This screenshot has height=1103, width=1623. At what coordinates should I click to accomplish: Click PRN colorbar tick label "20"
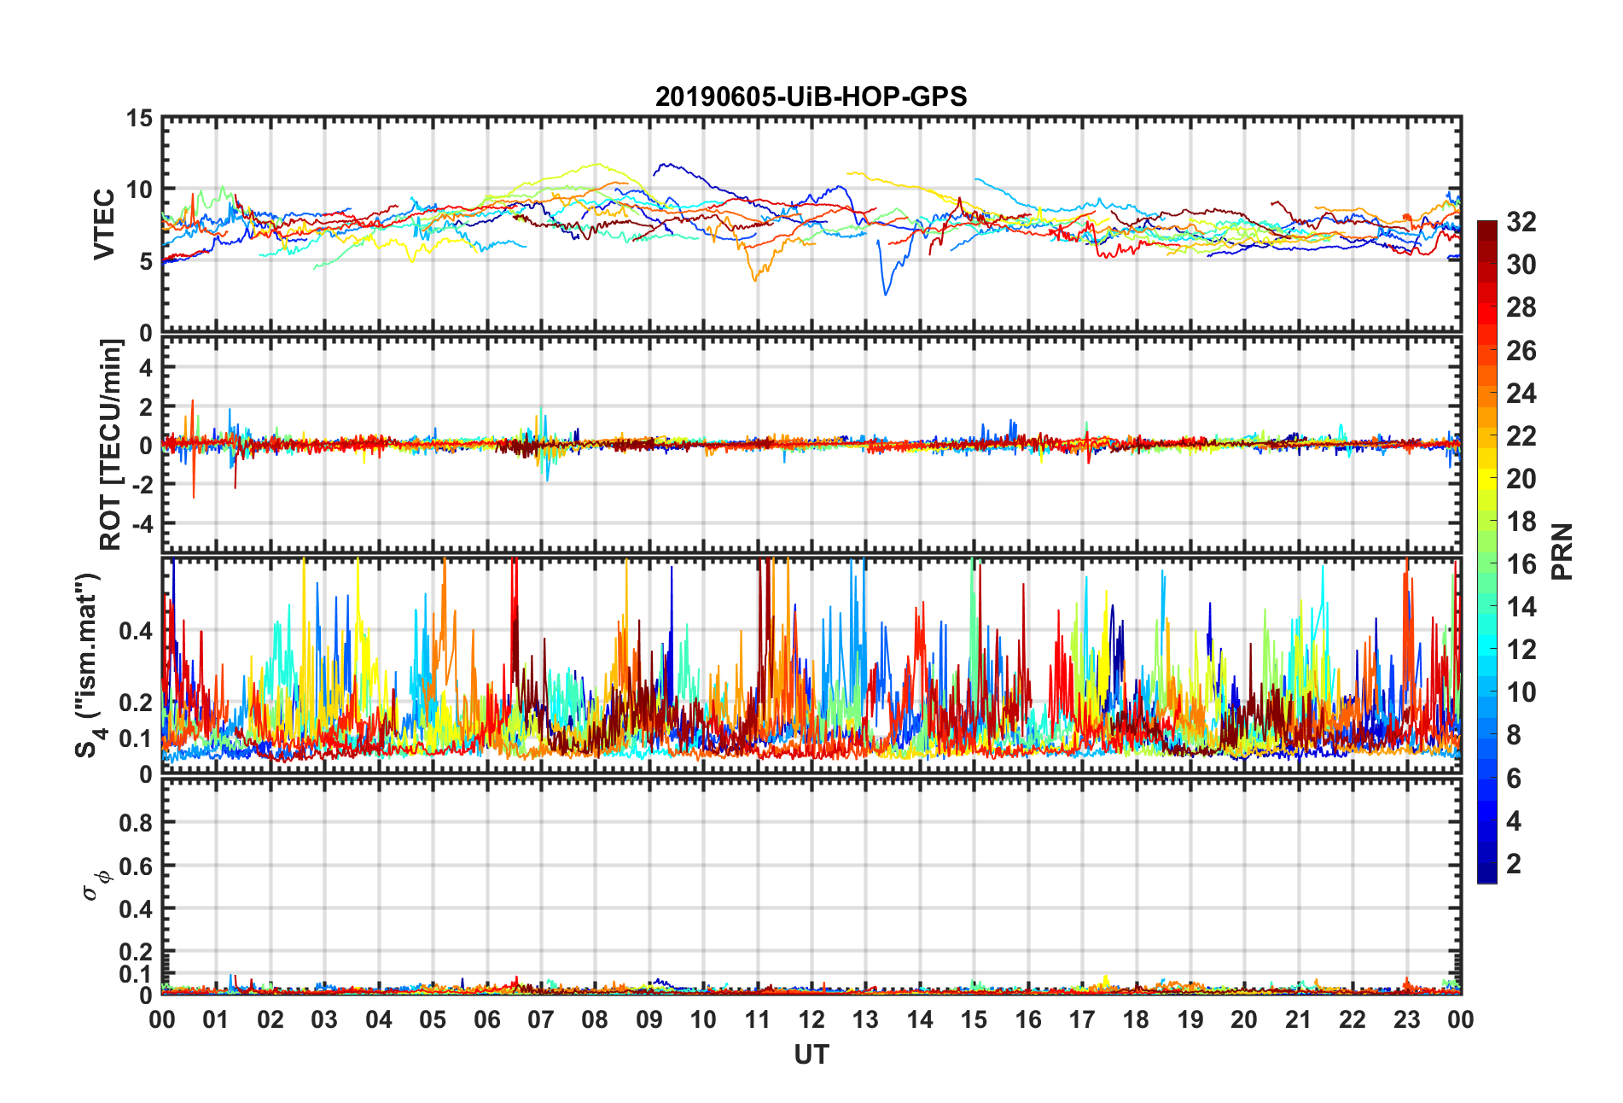(x=1521, y=478)
